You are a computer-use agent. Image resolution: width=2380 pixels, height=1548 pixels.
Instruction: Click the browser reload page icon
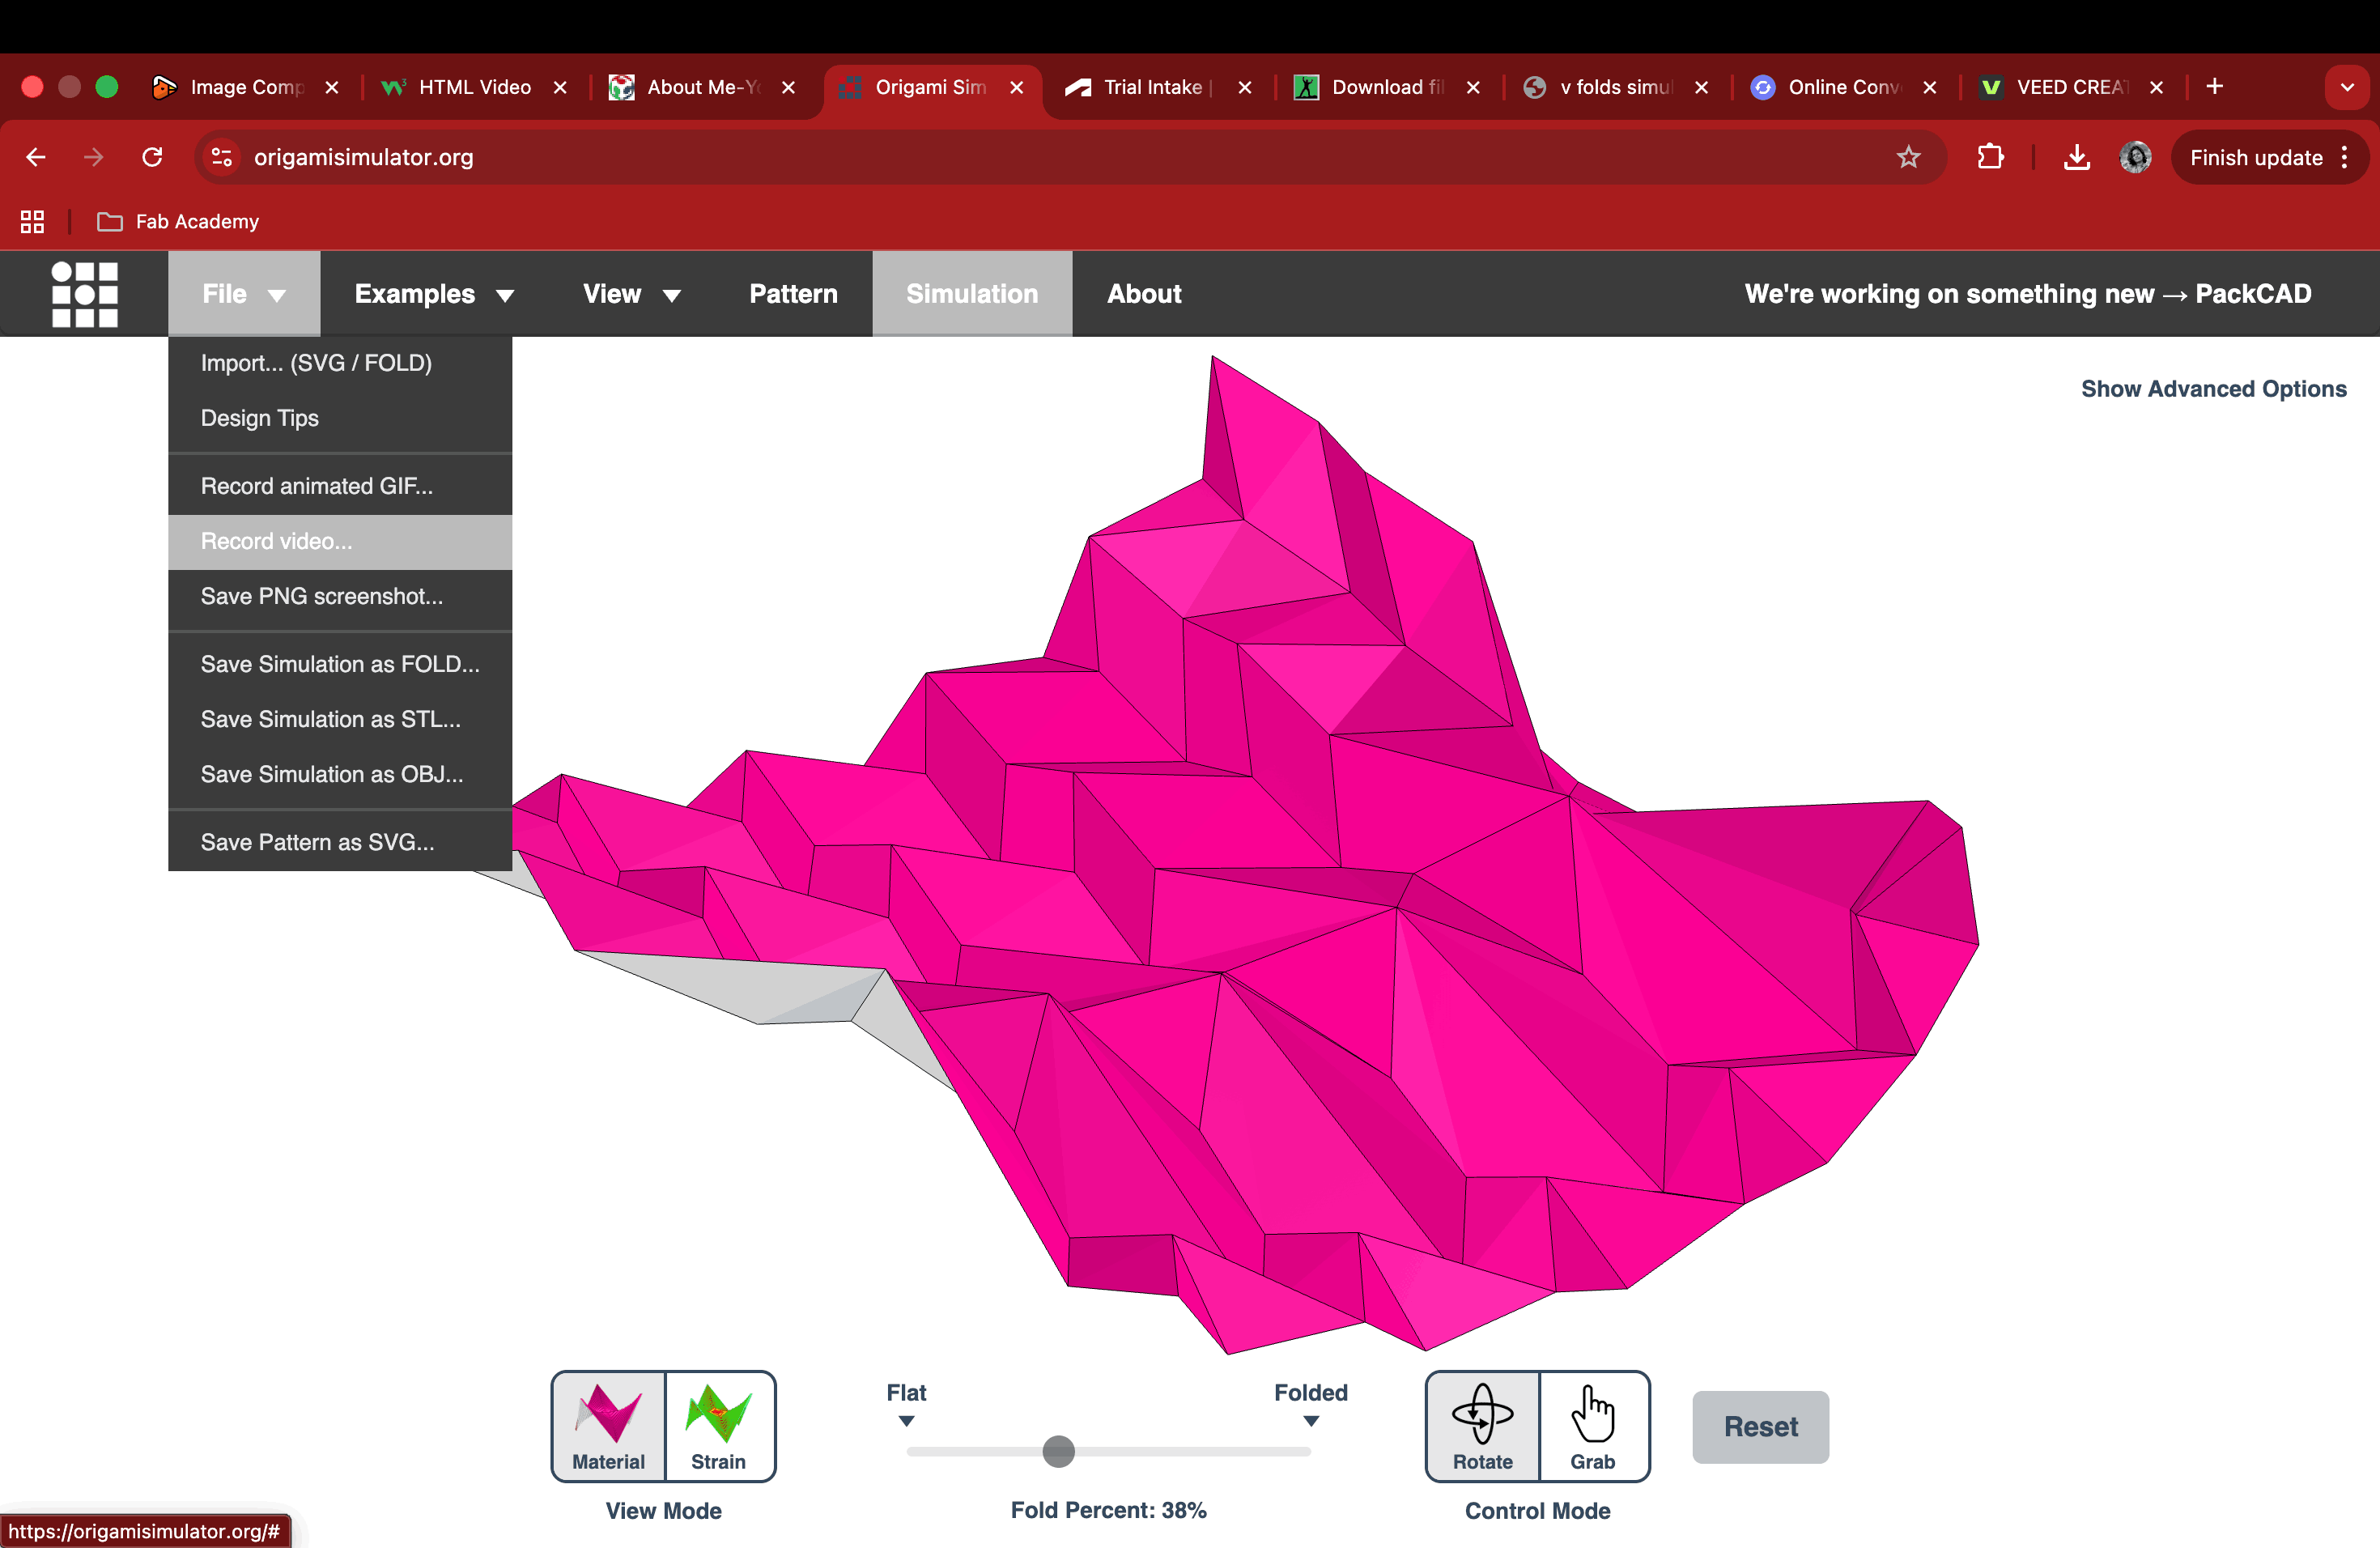(x=152, y=157)
